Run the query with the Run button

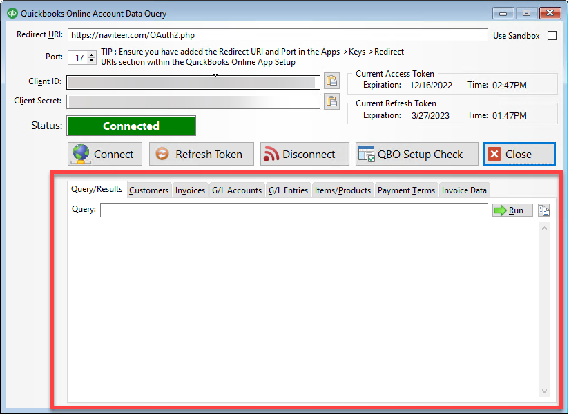coord(512,210)
